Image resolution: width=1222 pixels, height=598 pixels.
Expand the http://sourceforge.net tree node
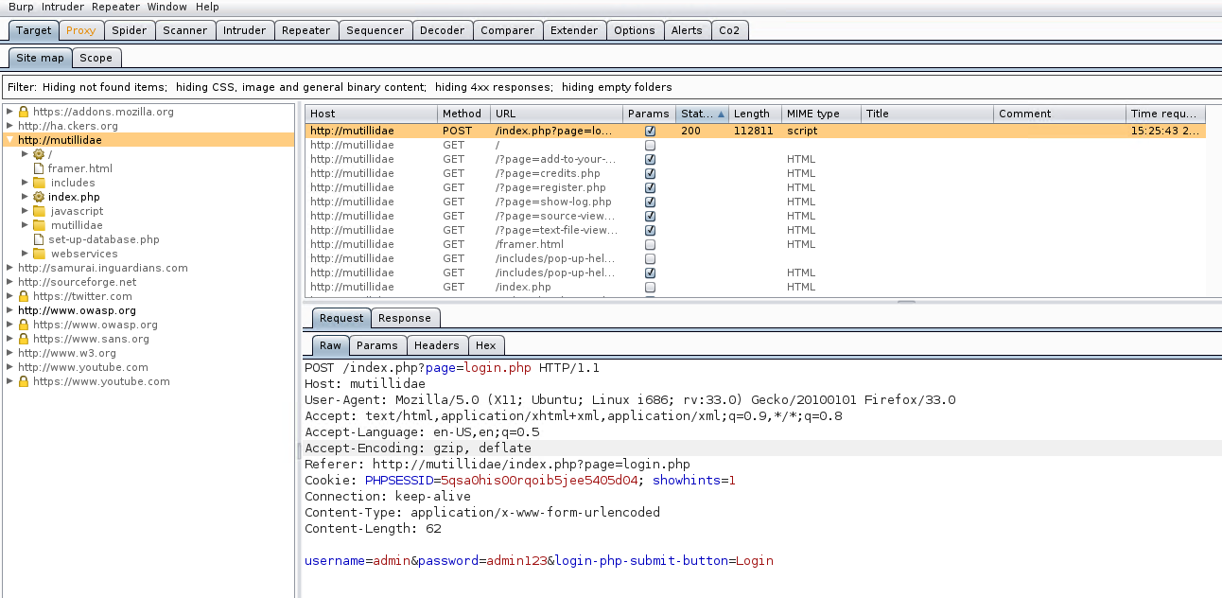(9, 282)
